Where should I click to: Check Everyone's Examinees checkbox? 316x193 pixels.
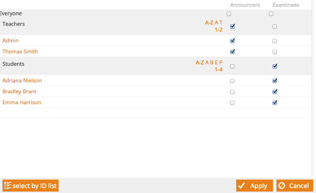tap(271, 14)
